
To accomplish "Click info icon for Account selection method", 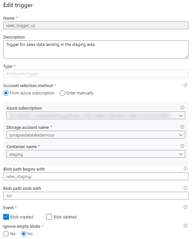I will (185, 85).
